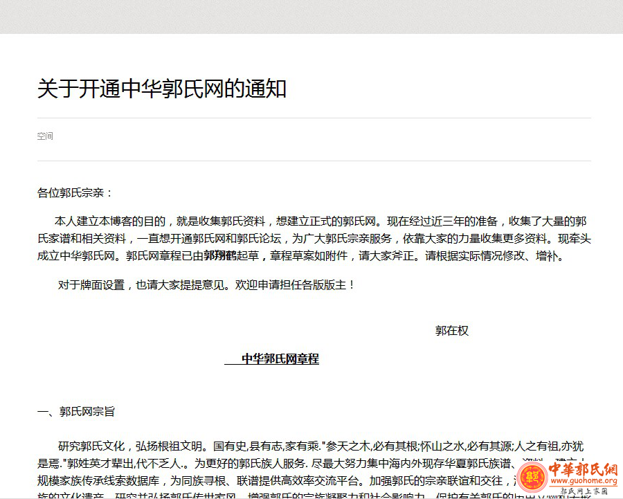Click the section heading 一、郭氏网宗旨
The image size is (623, 499).
point(76,412)
